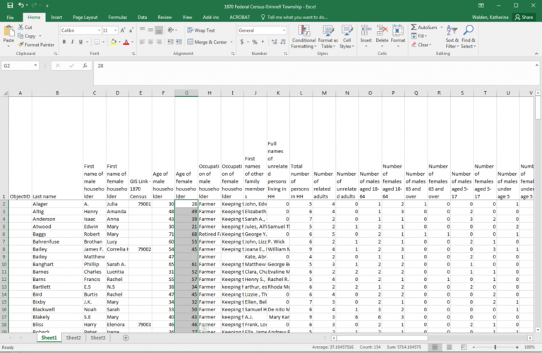The image size is (542, 353).
Task: Open the font size dropdown
Action: [116, 30]
